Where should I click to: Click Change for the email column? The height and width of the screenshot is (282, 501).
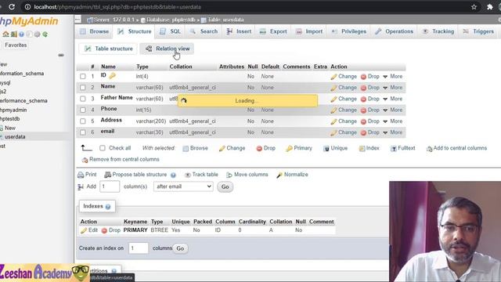(344, 132)
